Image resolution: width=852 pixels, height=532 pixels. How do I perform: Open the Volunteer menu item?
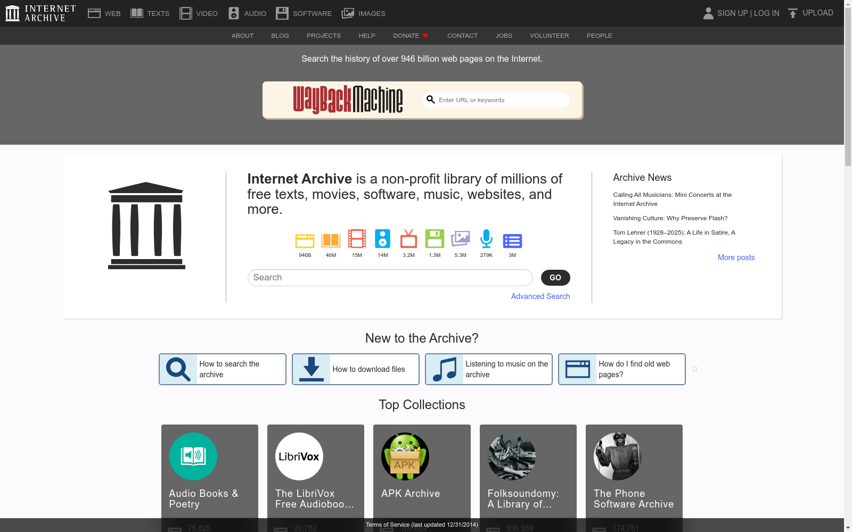[549, 36]
